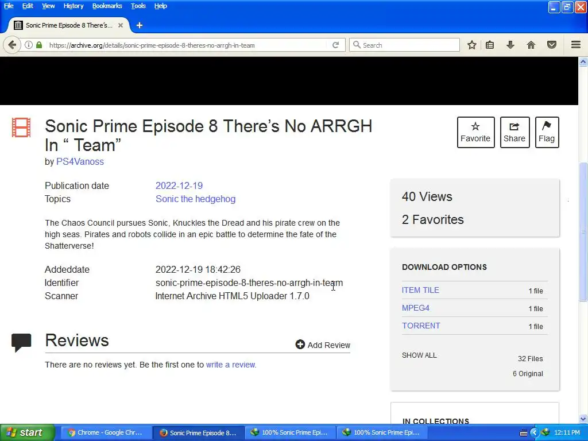The height and width of the screenshot is (441, 588).
Task: Click the Add Review plus button
Action: tap(323, 345)
